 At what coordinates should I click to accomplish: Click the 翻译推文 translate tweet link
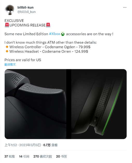10,64
